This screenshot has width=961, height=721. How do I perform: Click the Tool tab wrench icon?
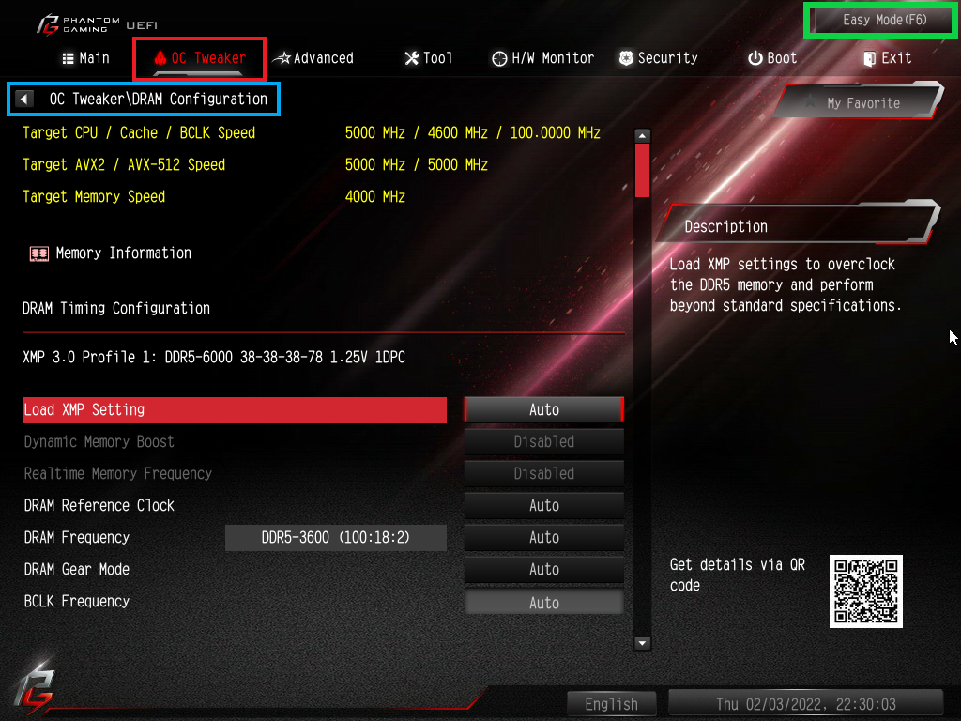tap(412, 58)
